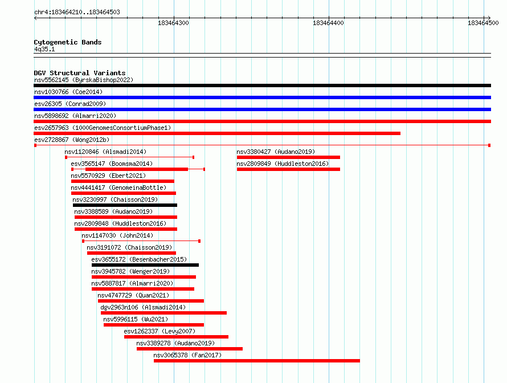
Task: Select nsv1147030 (John2014) label
Action: pos(117,235)
